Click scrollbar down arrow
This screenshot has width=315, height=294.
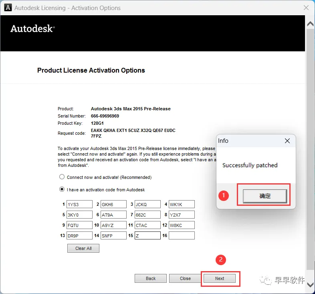(310, 285)
